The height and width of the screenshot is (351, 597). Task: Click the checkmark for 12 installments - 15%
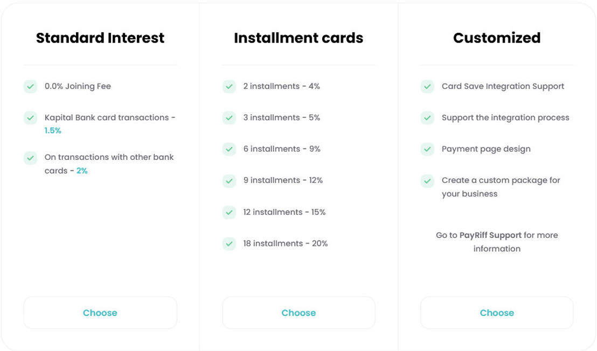pyautogui.click(x=229, y=212)
